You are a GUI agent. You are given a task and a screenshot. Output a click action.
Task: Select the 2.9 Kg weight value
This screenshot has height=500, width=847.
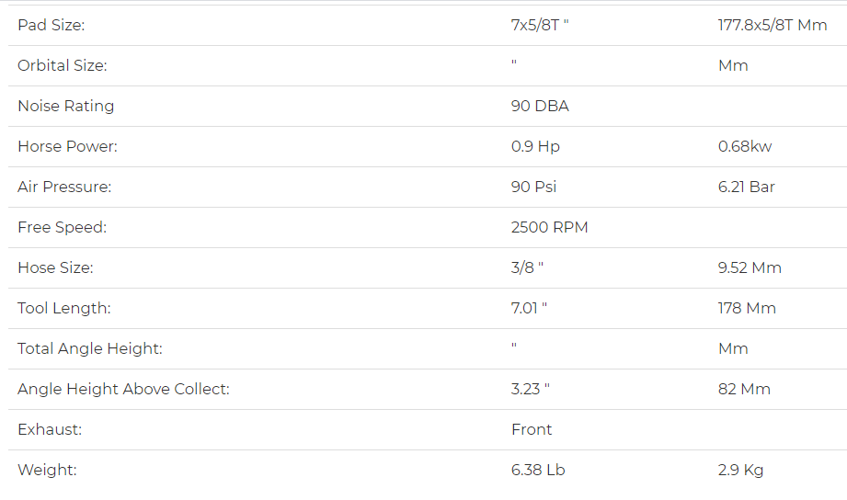coord(740,471)
